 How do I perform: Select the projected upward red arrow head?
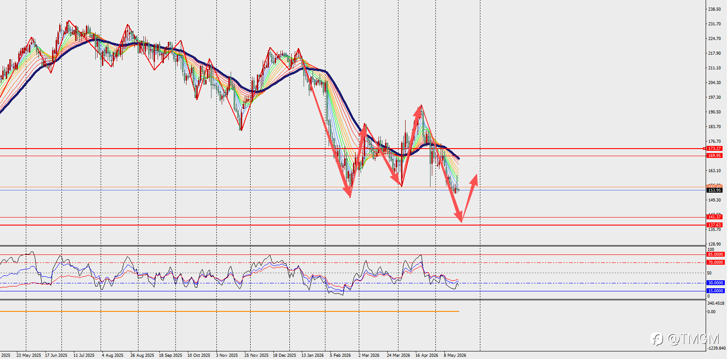click(x=475, y=179)
